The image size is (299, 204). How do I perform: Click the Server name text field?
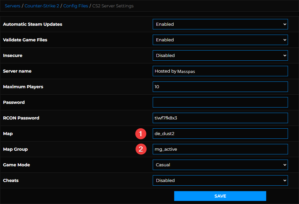coord(220,71)
